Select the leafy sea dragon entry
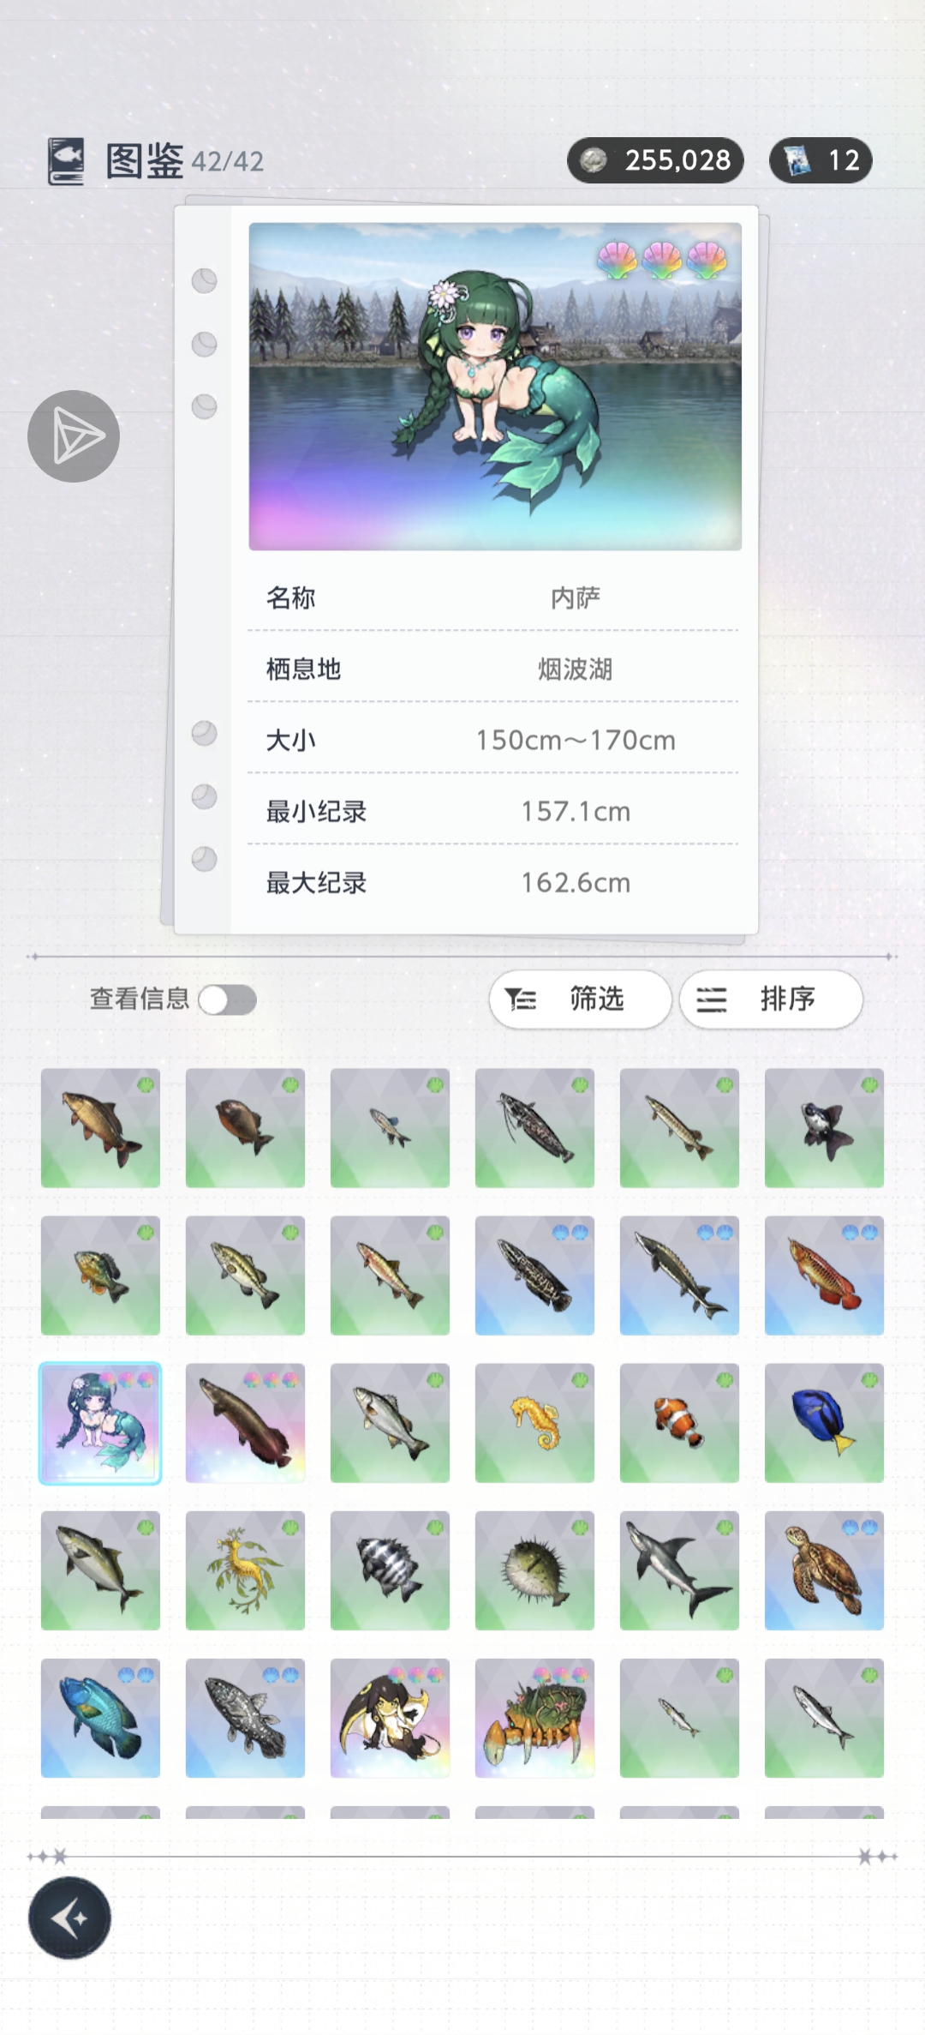This screenshot has width=925, height=2035. (245, 1570)
